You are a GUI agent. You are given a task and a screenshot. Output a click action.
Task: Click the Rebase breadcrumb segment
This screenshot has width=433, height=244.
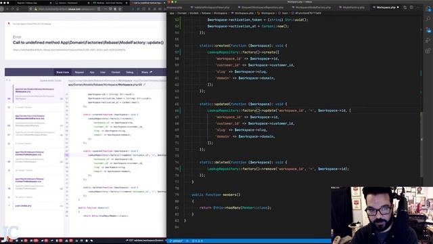coord(206,13)
